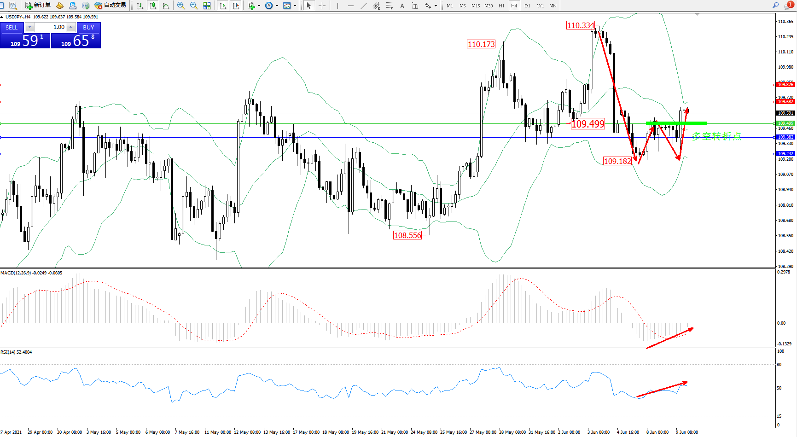This screenshot has width=797, height=437.
Task: Select the crosshair cursor tool
Action: tap(322, 6)
